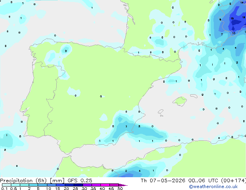246x190 pixels.
Task: Click the legend label "25"
Action: (x=75, y=188)
